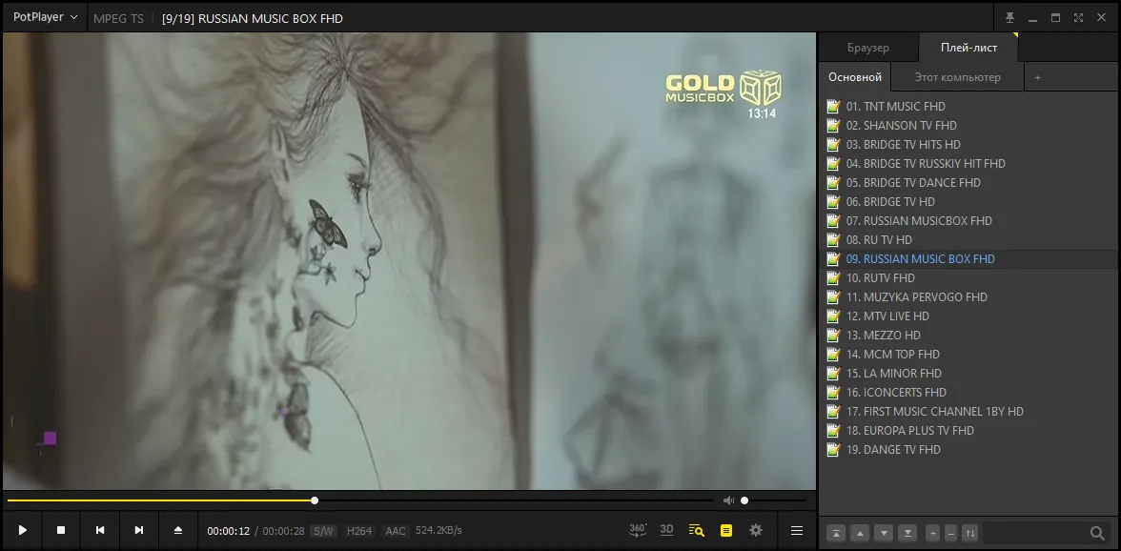Mute audio with the speaker icon

728,500
